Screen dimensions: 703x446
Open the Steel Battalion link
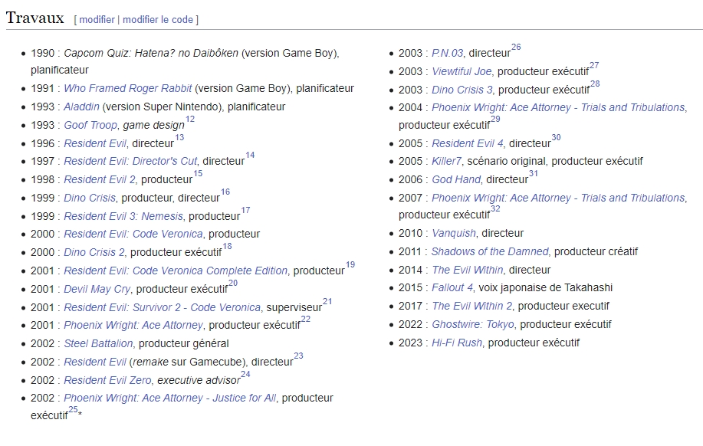pos(98,343)
